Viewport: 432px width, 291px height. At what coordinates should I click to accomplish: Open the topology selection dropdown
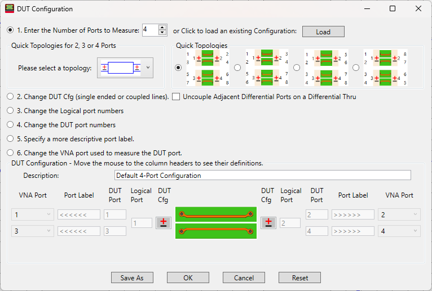[148, 68]
